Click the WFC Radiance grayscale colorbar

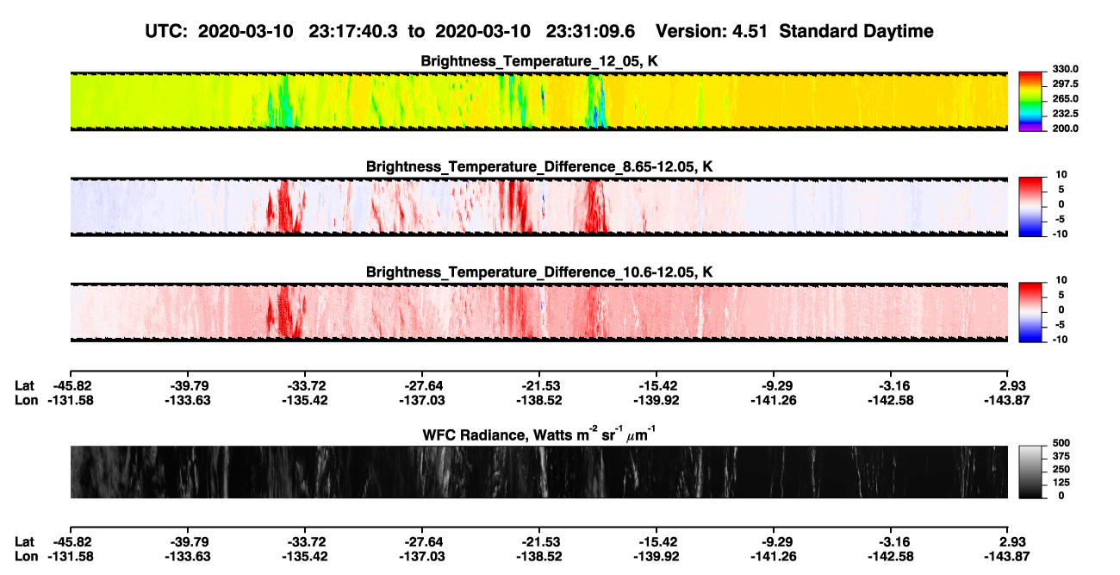pos(1031,472)
